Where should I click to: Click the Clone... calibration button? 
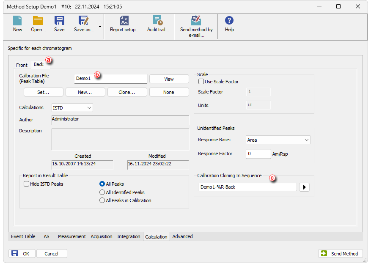[127, 92]
